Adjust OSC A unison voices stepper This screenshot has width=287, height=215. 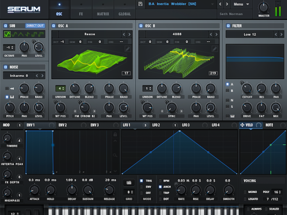61,89
